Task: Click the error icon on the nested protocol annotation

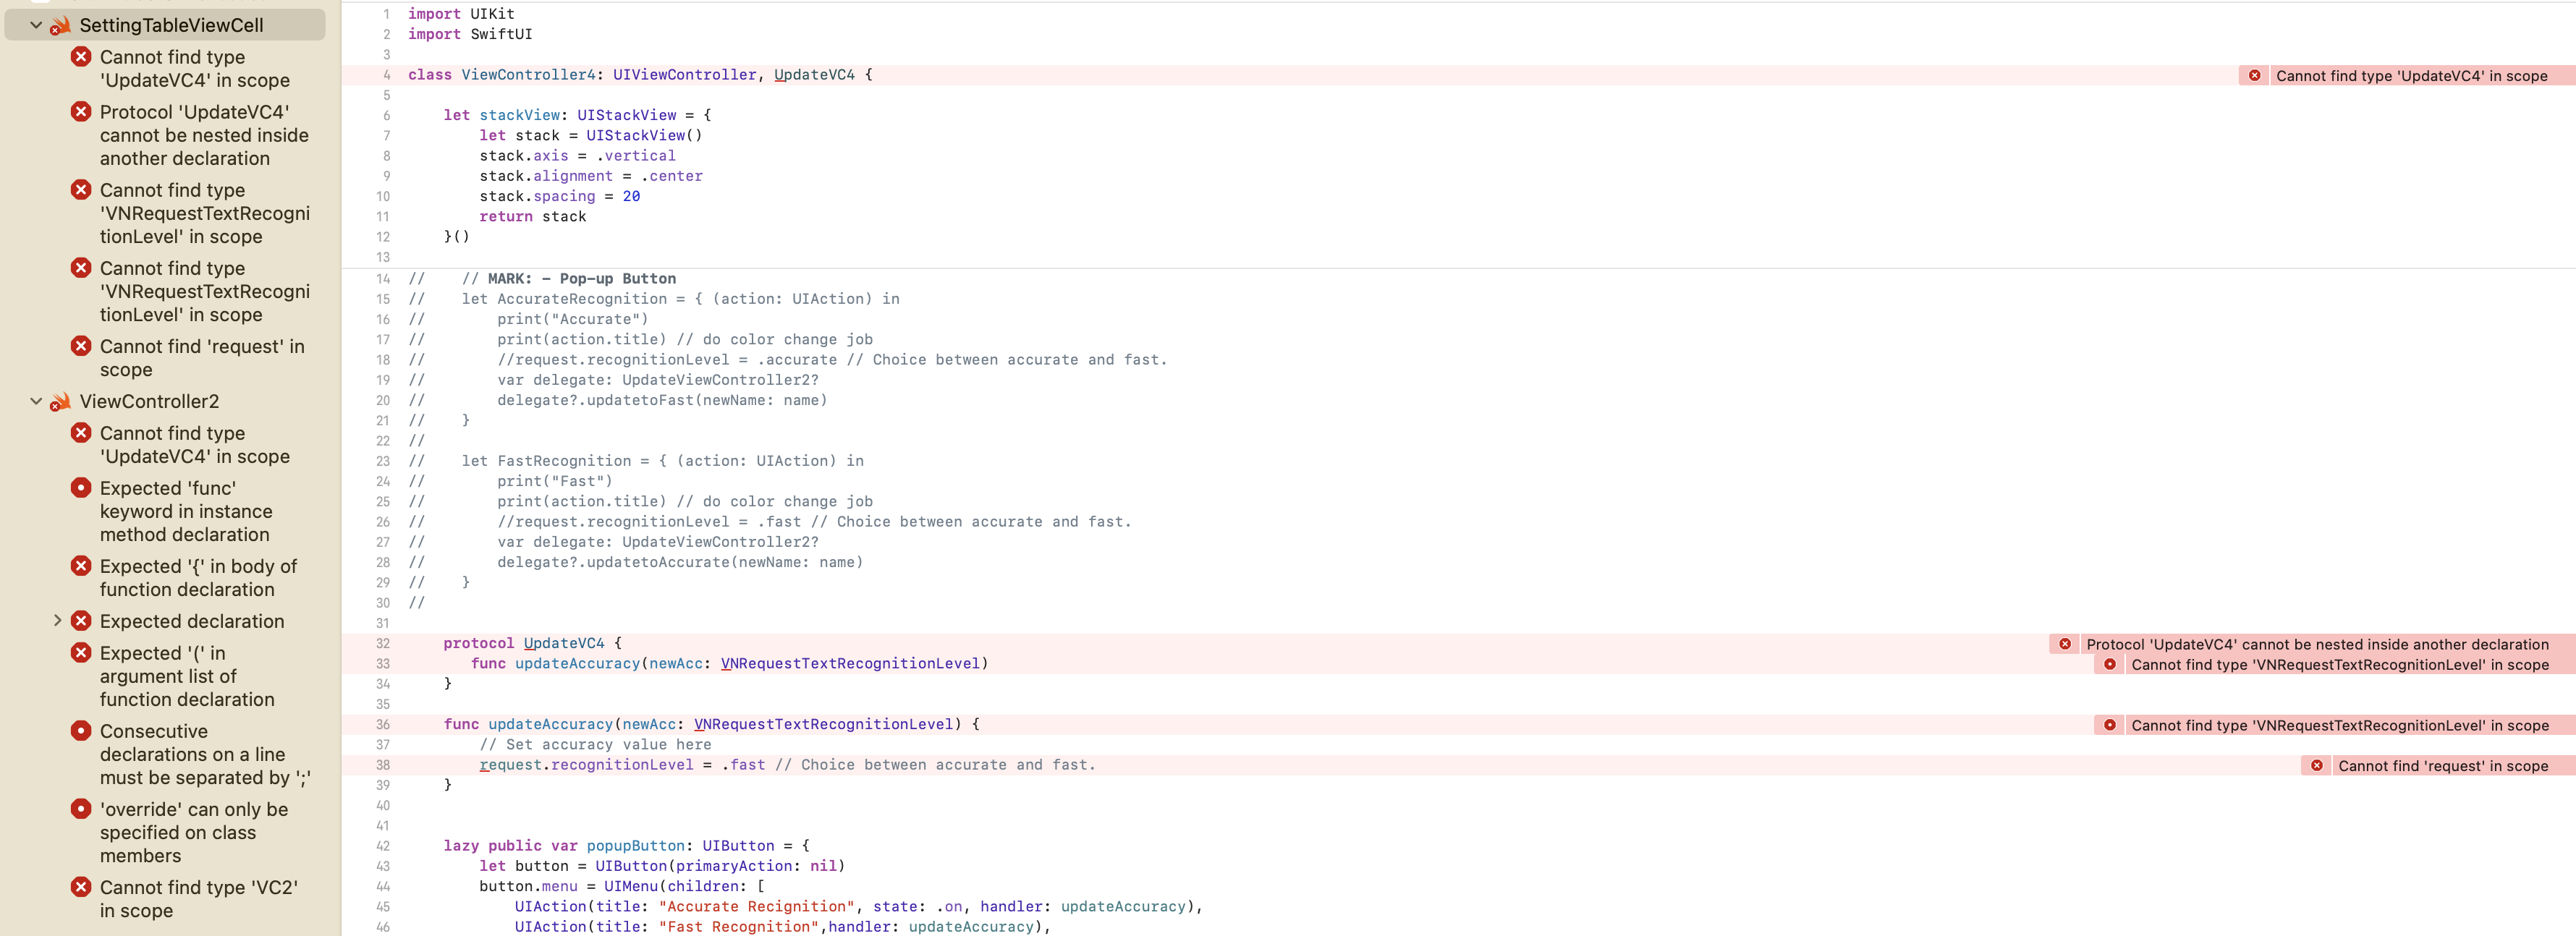Action: point(2065,645)
